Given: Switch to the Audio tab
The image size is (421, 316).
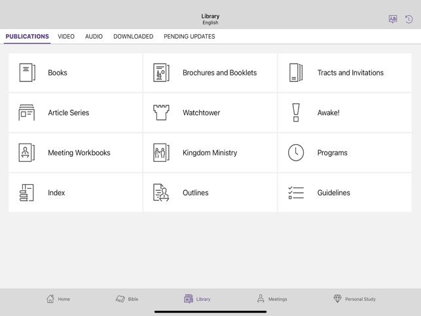Looking at the screenshot, I should click(x=94, y=36).
